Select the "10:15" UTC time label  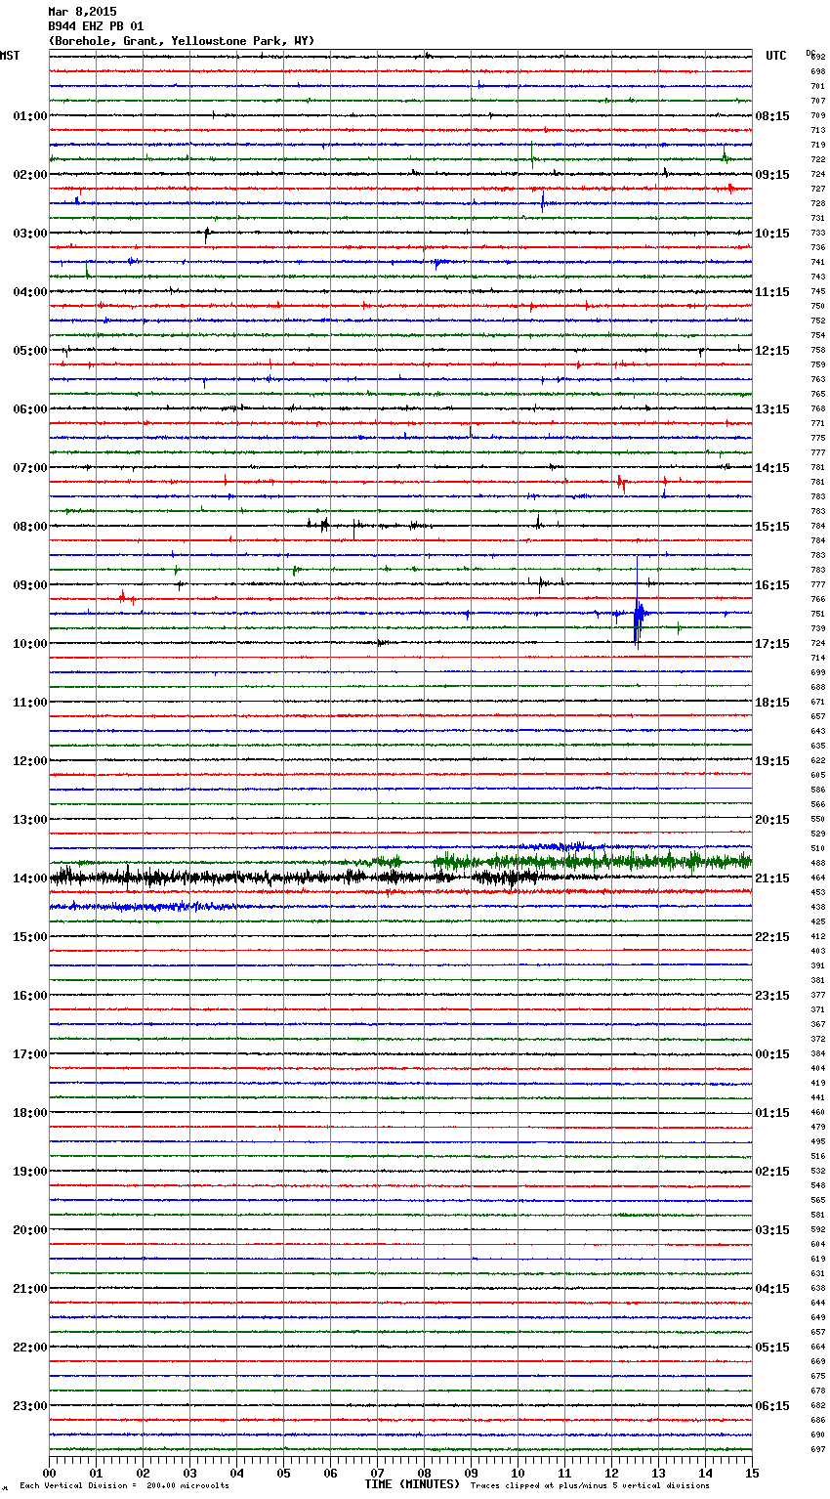[772, 234]
